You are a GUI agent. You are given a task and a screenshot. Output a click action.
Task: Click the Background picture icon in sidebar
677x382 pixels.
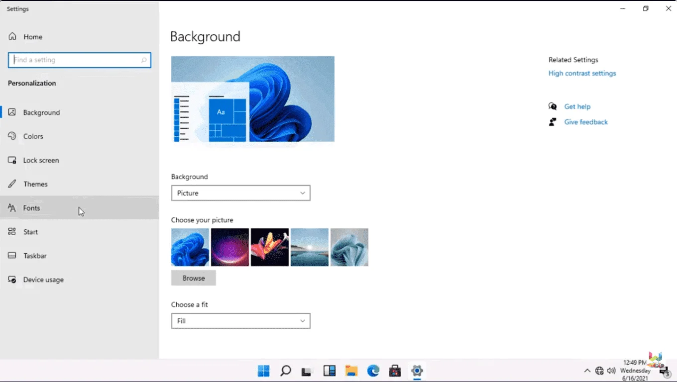[12, 112]
